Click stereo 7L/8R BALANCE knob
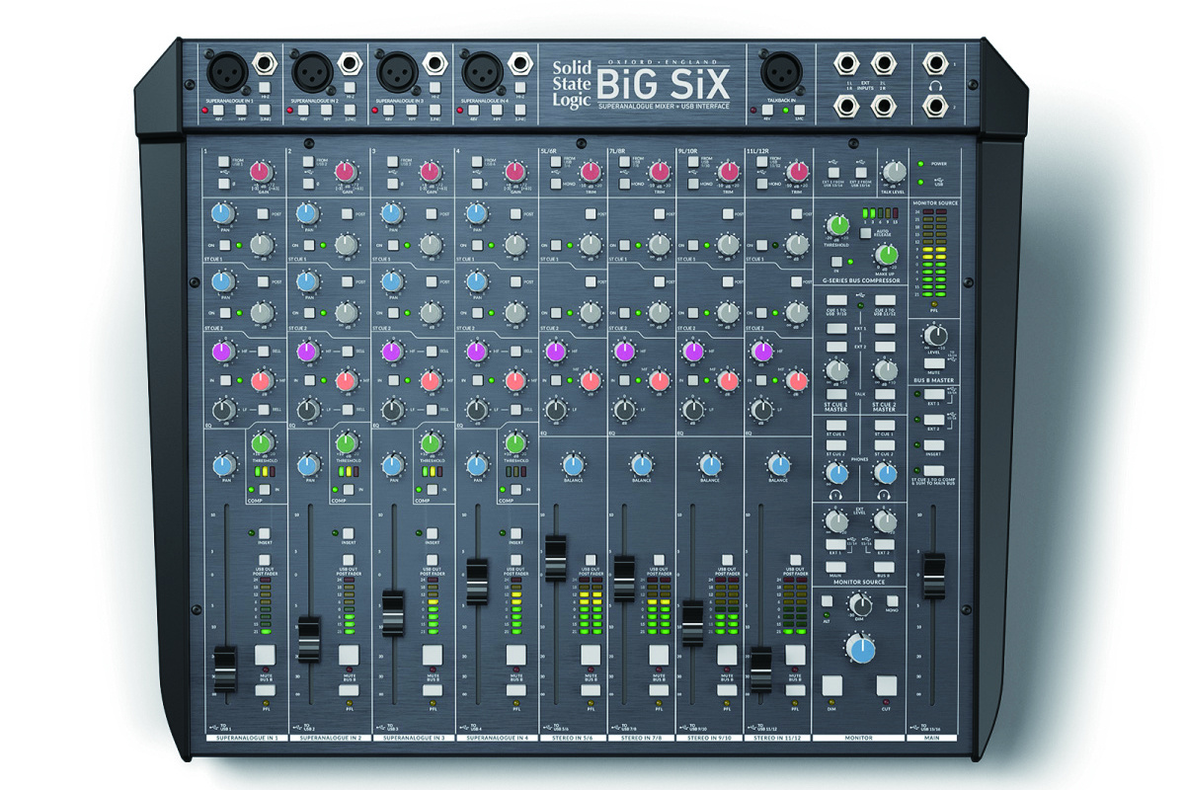 pos(642,464)
